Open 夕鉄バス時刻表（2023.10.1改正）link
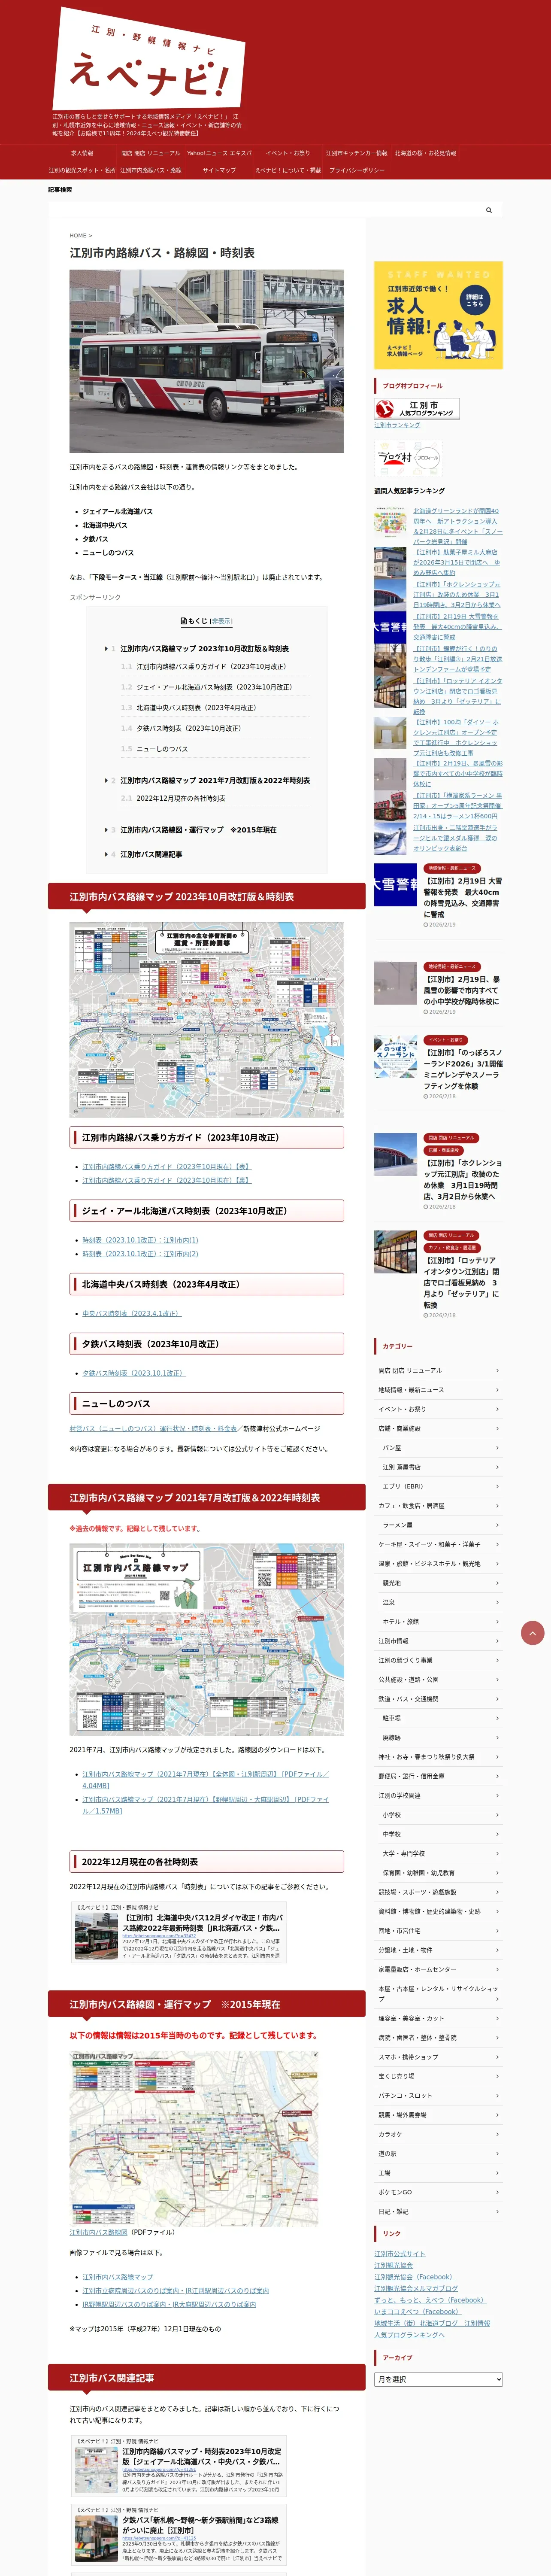The height and width of the screenshot is (2576, 551). [134, 1373]
